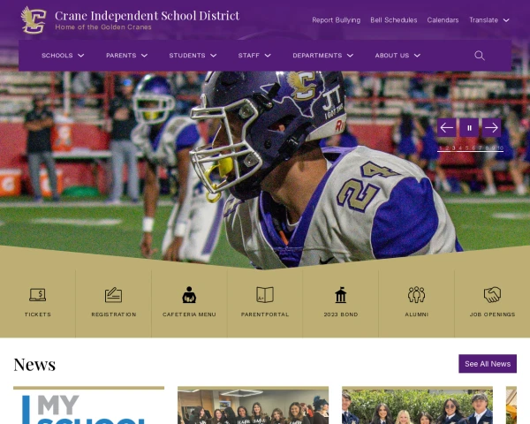Click the Crane ISD logo

click(x=34, y=20)
